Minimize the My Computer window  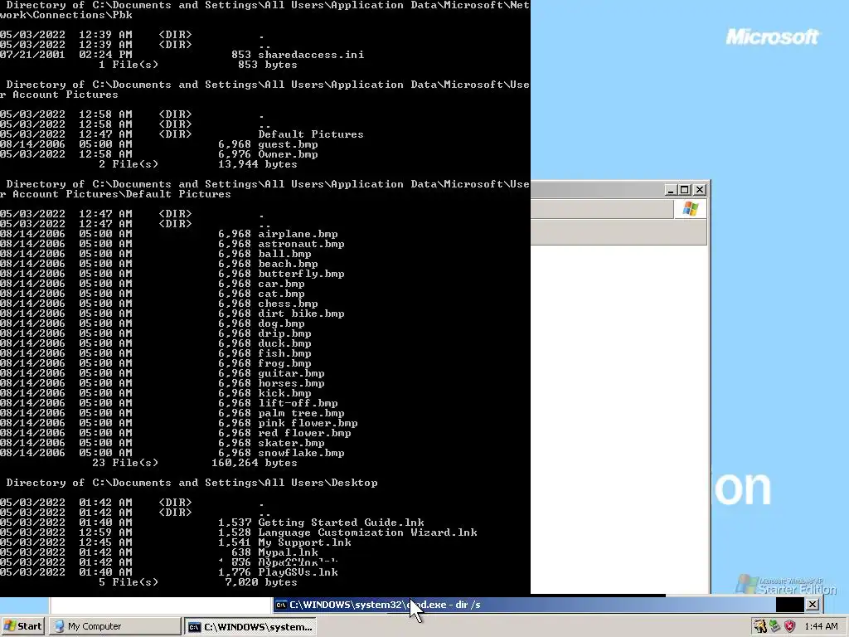click(670, 190)
